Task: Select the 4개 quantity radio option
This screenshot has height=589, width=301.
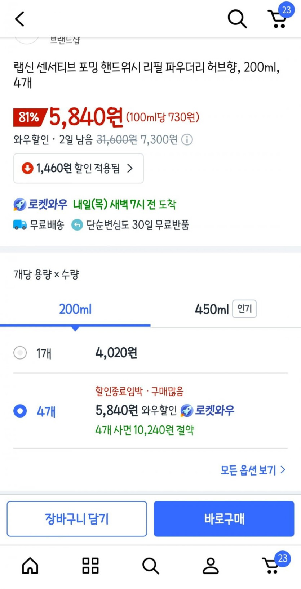Action: (x=20, y=411)
